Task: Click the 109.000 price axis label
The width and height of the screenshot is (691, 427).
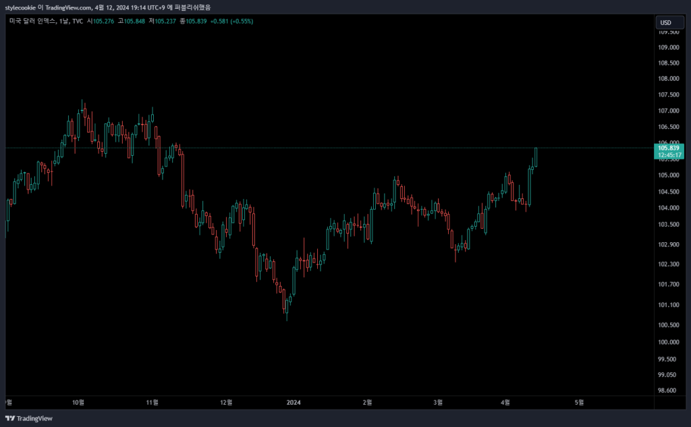Action: [669, 47]
